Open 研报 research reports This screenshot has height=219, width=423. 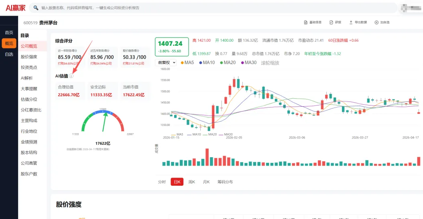pos(336,22)
